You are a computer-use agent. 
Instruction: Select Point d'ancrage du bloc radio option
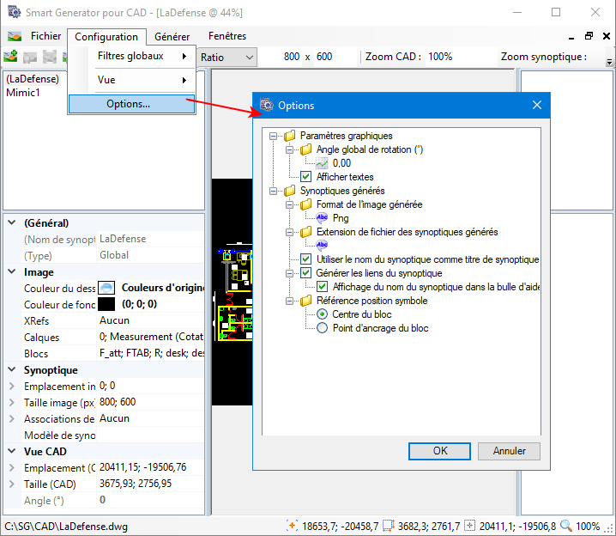322,328
